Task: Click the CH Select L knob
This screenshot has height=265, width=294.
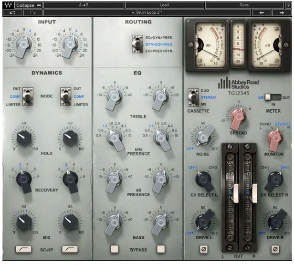Action: pyautogui.click(x=204, y=180)
